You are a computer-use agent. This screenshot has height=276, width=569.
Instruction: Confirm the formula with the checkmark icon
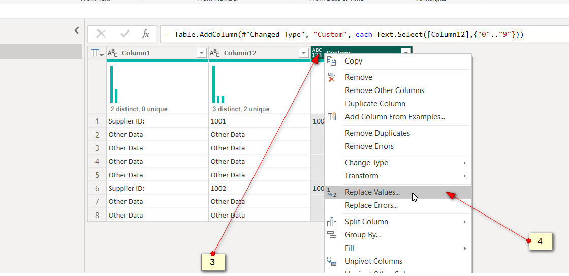[x=125, y=34]
